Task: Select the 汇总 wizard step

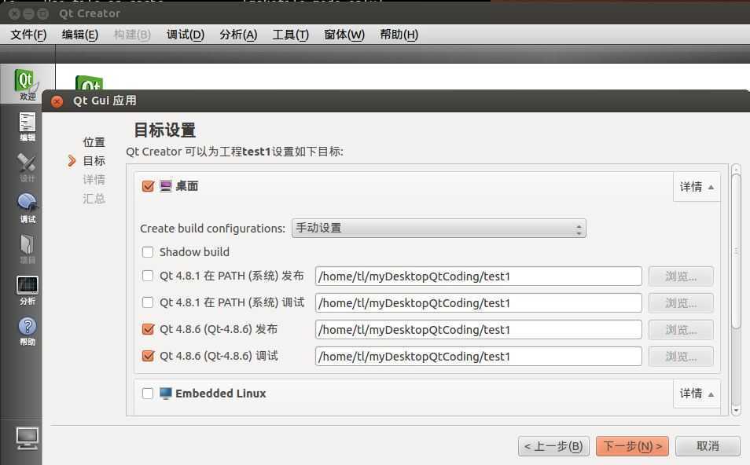Action: 94,198
